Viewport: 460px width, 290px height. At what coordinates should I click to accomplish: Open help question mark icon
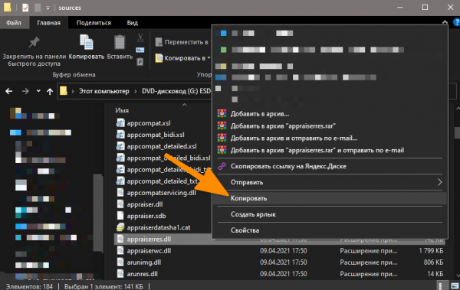(456, 22)
